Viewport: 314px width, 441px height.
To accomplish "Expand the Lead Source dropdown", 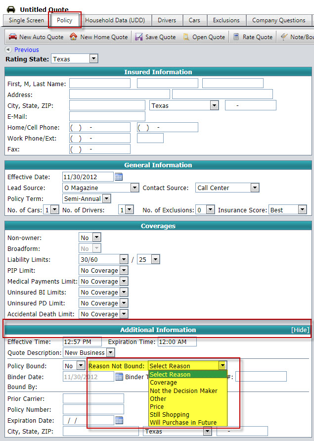I will (135, 187).
